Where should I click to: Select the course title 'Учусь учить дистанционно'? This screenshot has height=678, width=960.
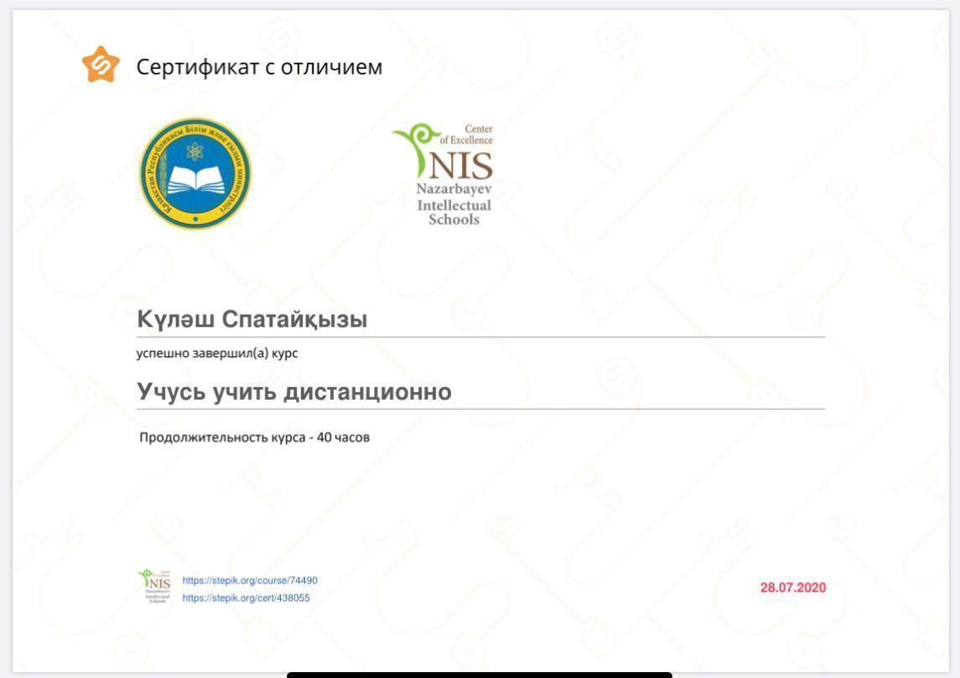tap(293, 391)
